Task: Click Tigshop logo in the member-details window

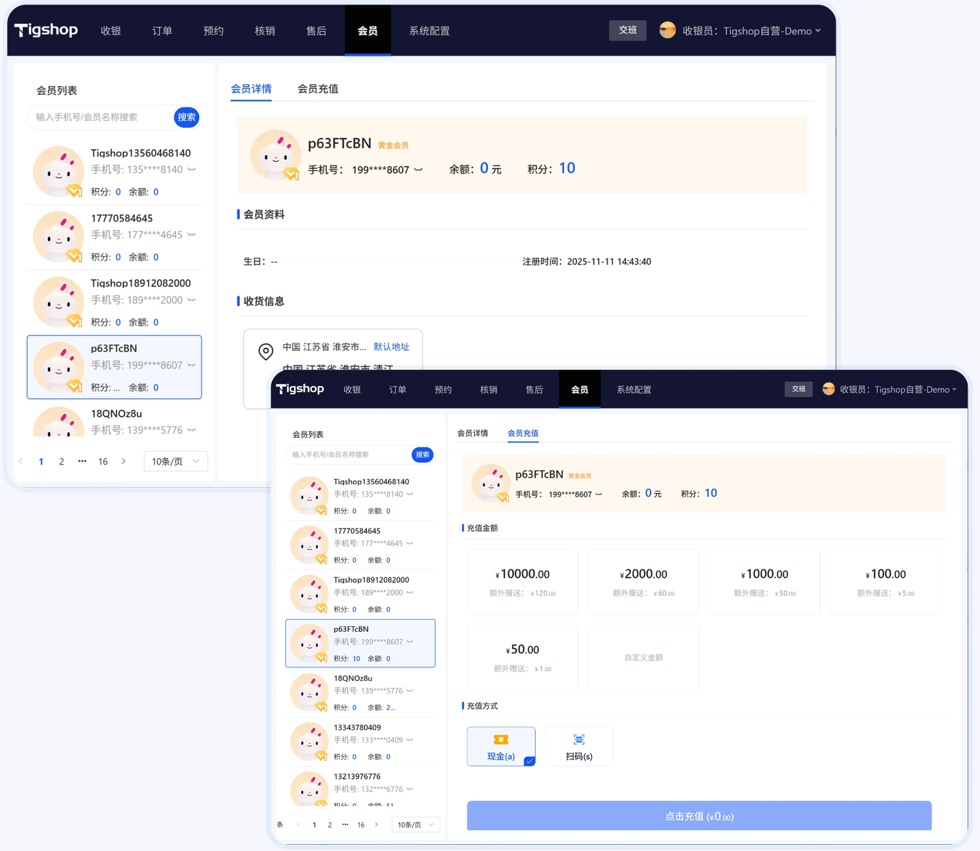Action: (47, 30)
